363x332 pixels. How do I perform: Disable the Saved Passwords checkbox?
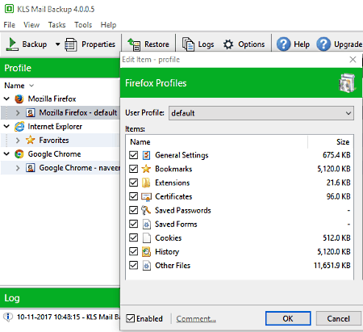[133, 210]
